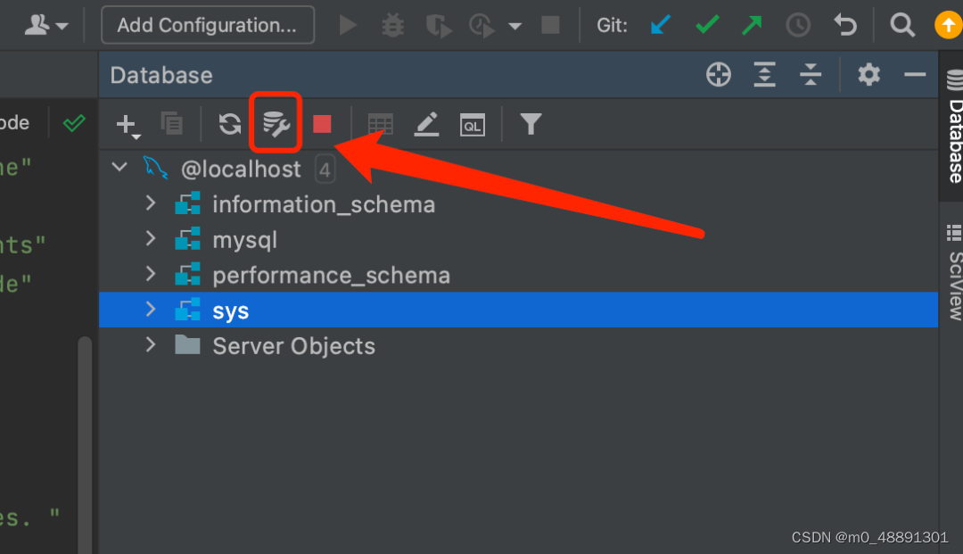Select the sys schema row
Viewport: 963px width, 554px height.
pyautogui.click(x=518, y=310)
